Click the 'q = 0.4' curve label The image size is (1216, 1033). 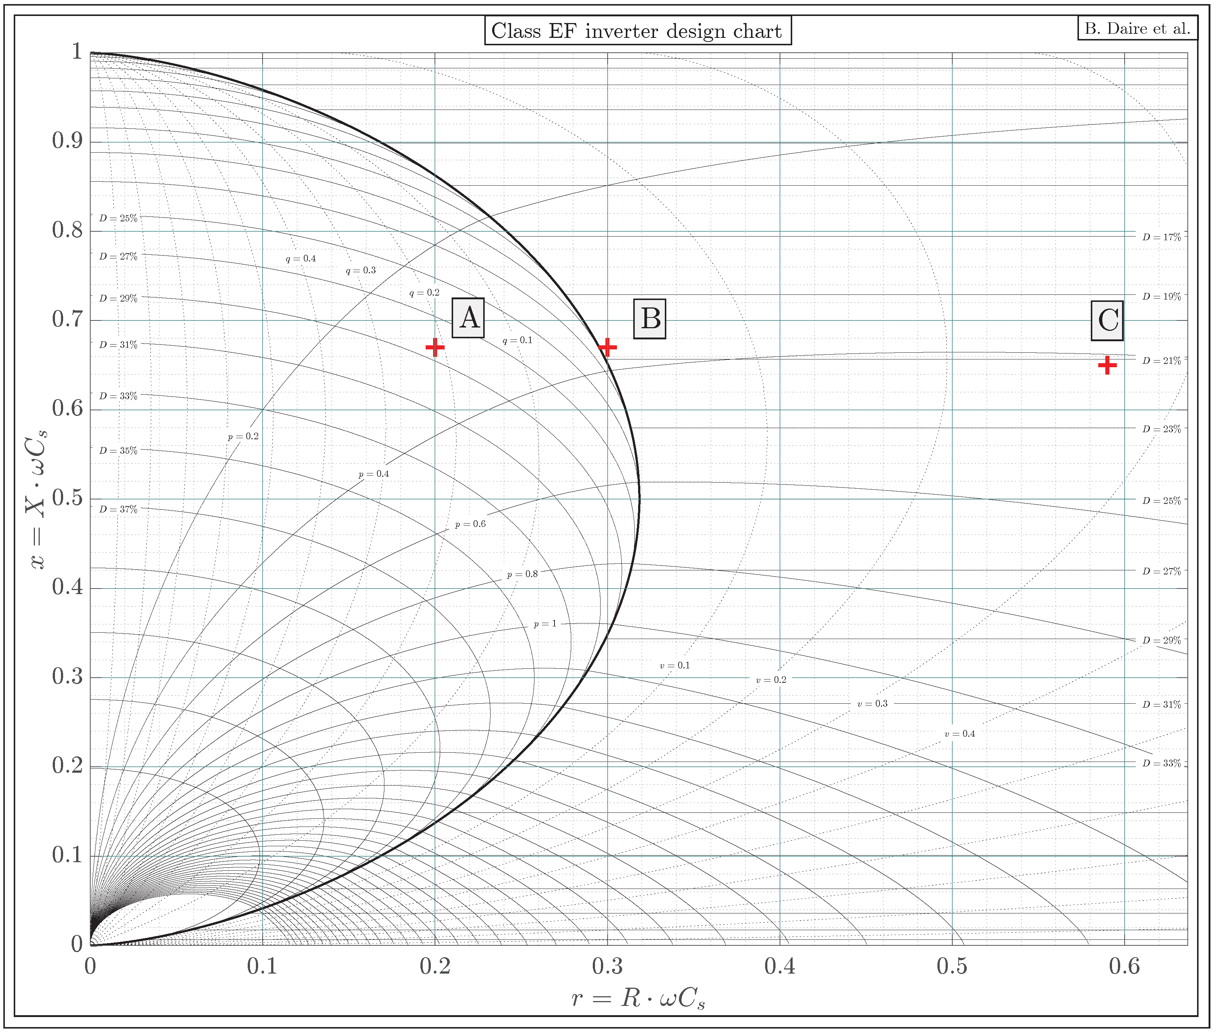(300, 258)
